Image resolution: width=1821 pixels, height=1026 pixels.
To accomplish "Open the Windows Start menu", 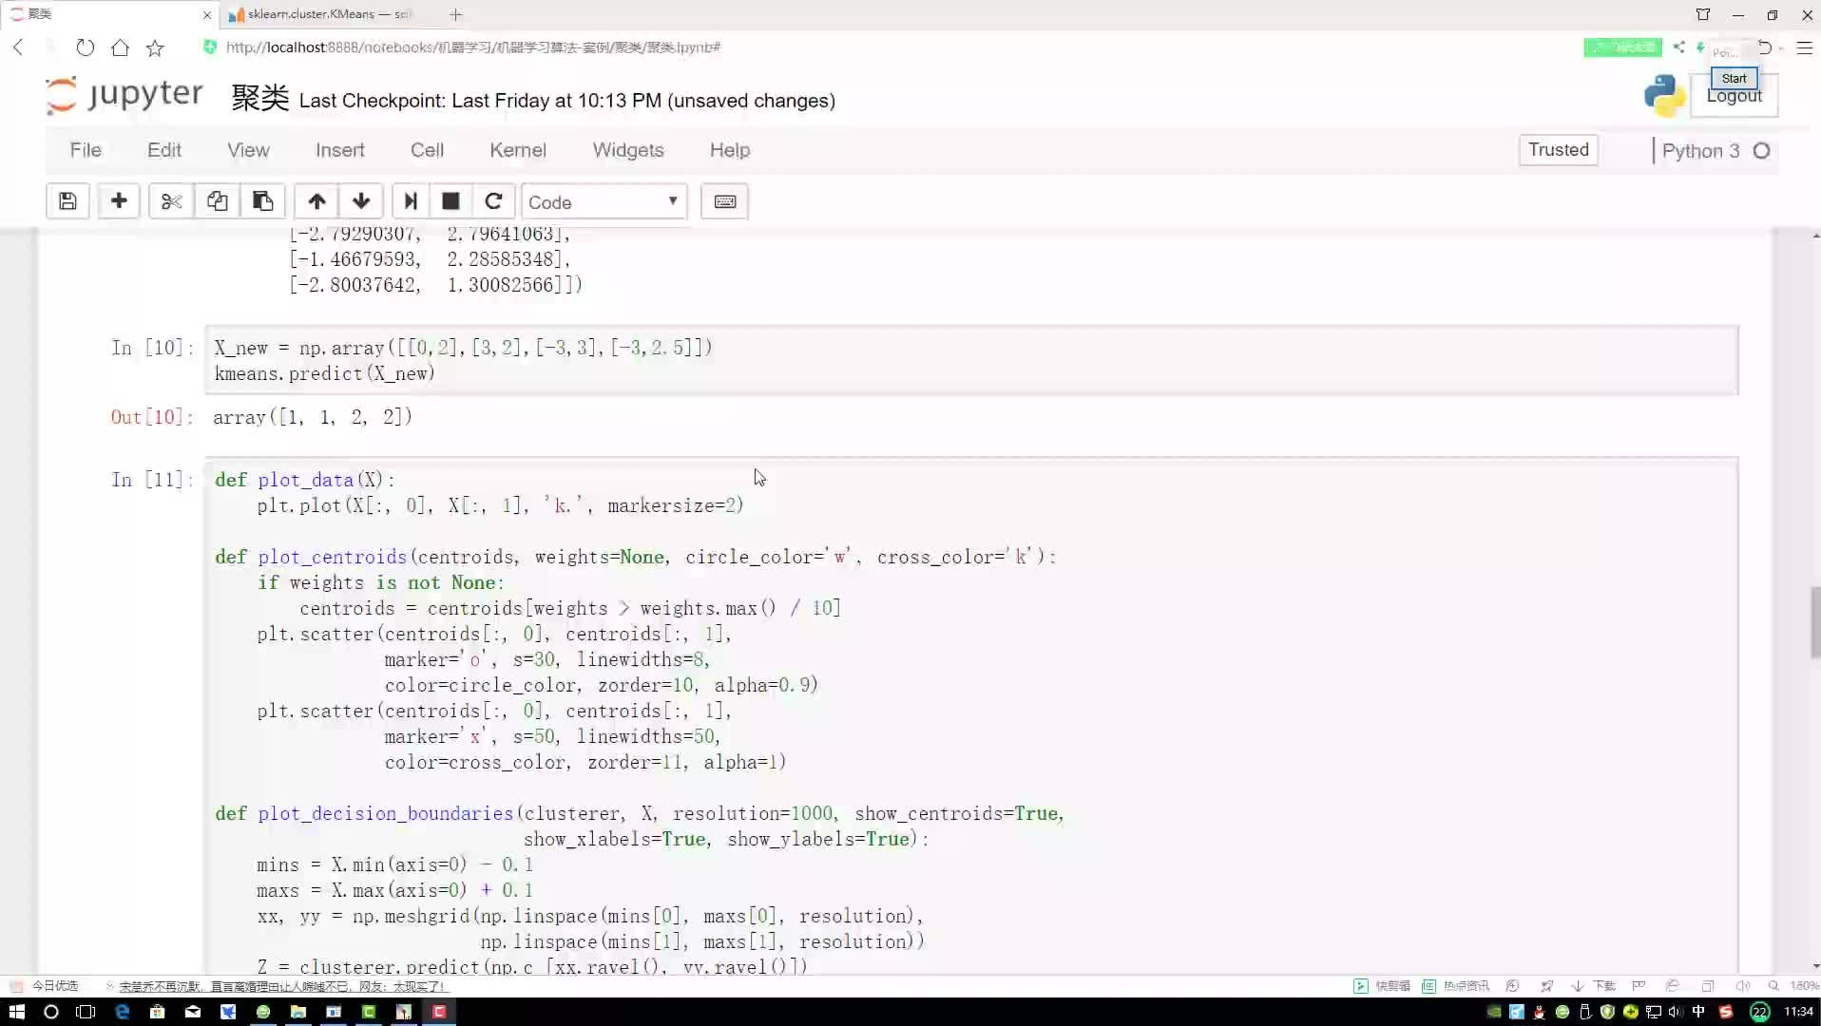I will pyautogui.click(x=16, y=1012).
